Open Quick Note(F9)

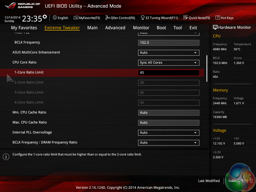(x=199, y=18)
